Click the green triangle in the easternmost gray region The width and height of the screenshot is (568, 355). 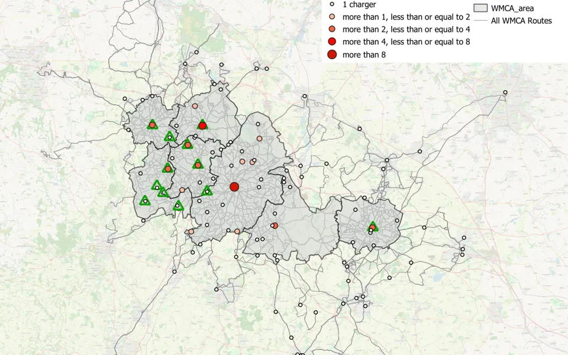pos(373,227)
